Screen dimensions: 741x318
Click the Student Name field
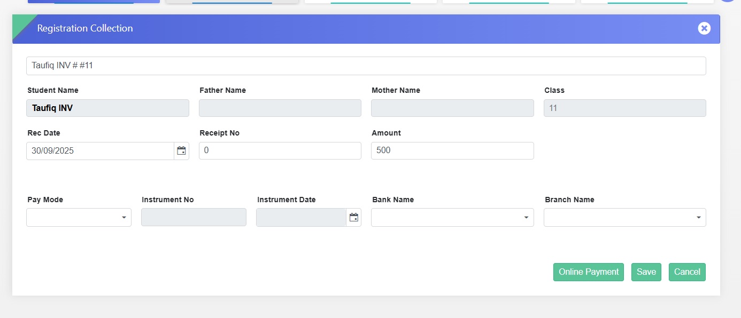(x=107, y=108)
